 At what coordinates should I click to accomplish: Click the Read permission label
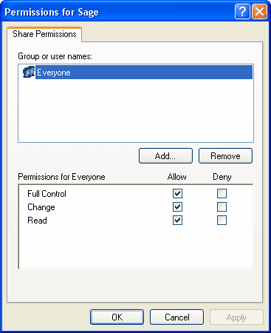(x=37, y=221)
